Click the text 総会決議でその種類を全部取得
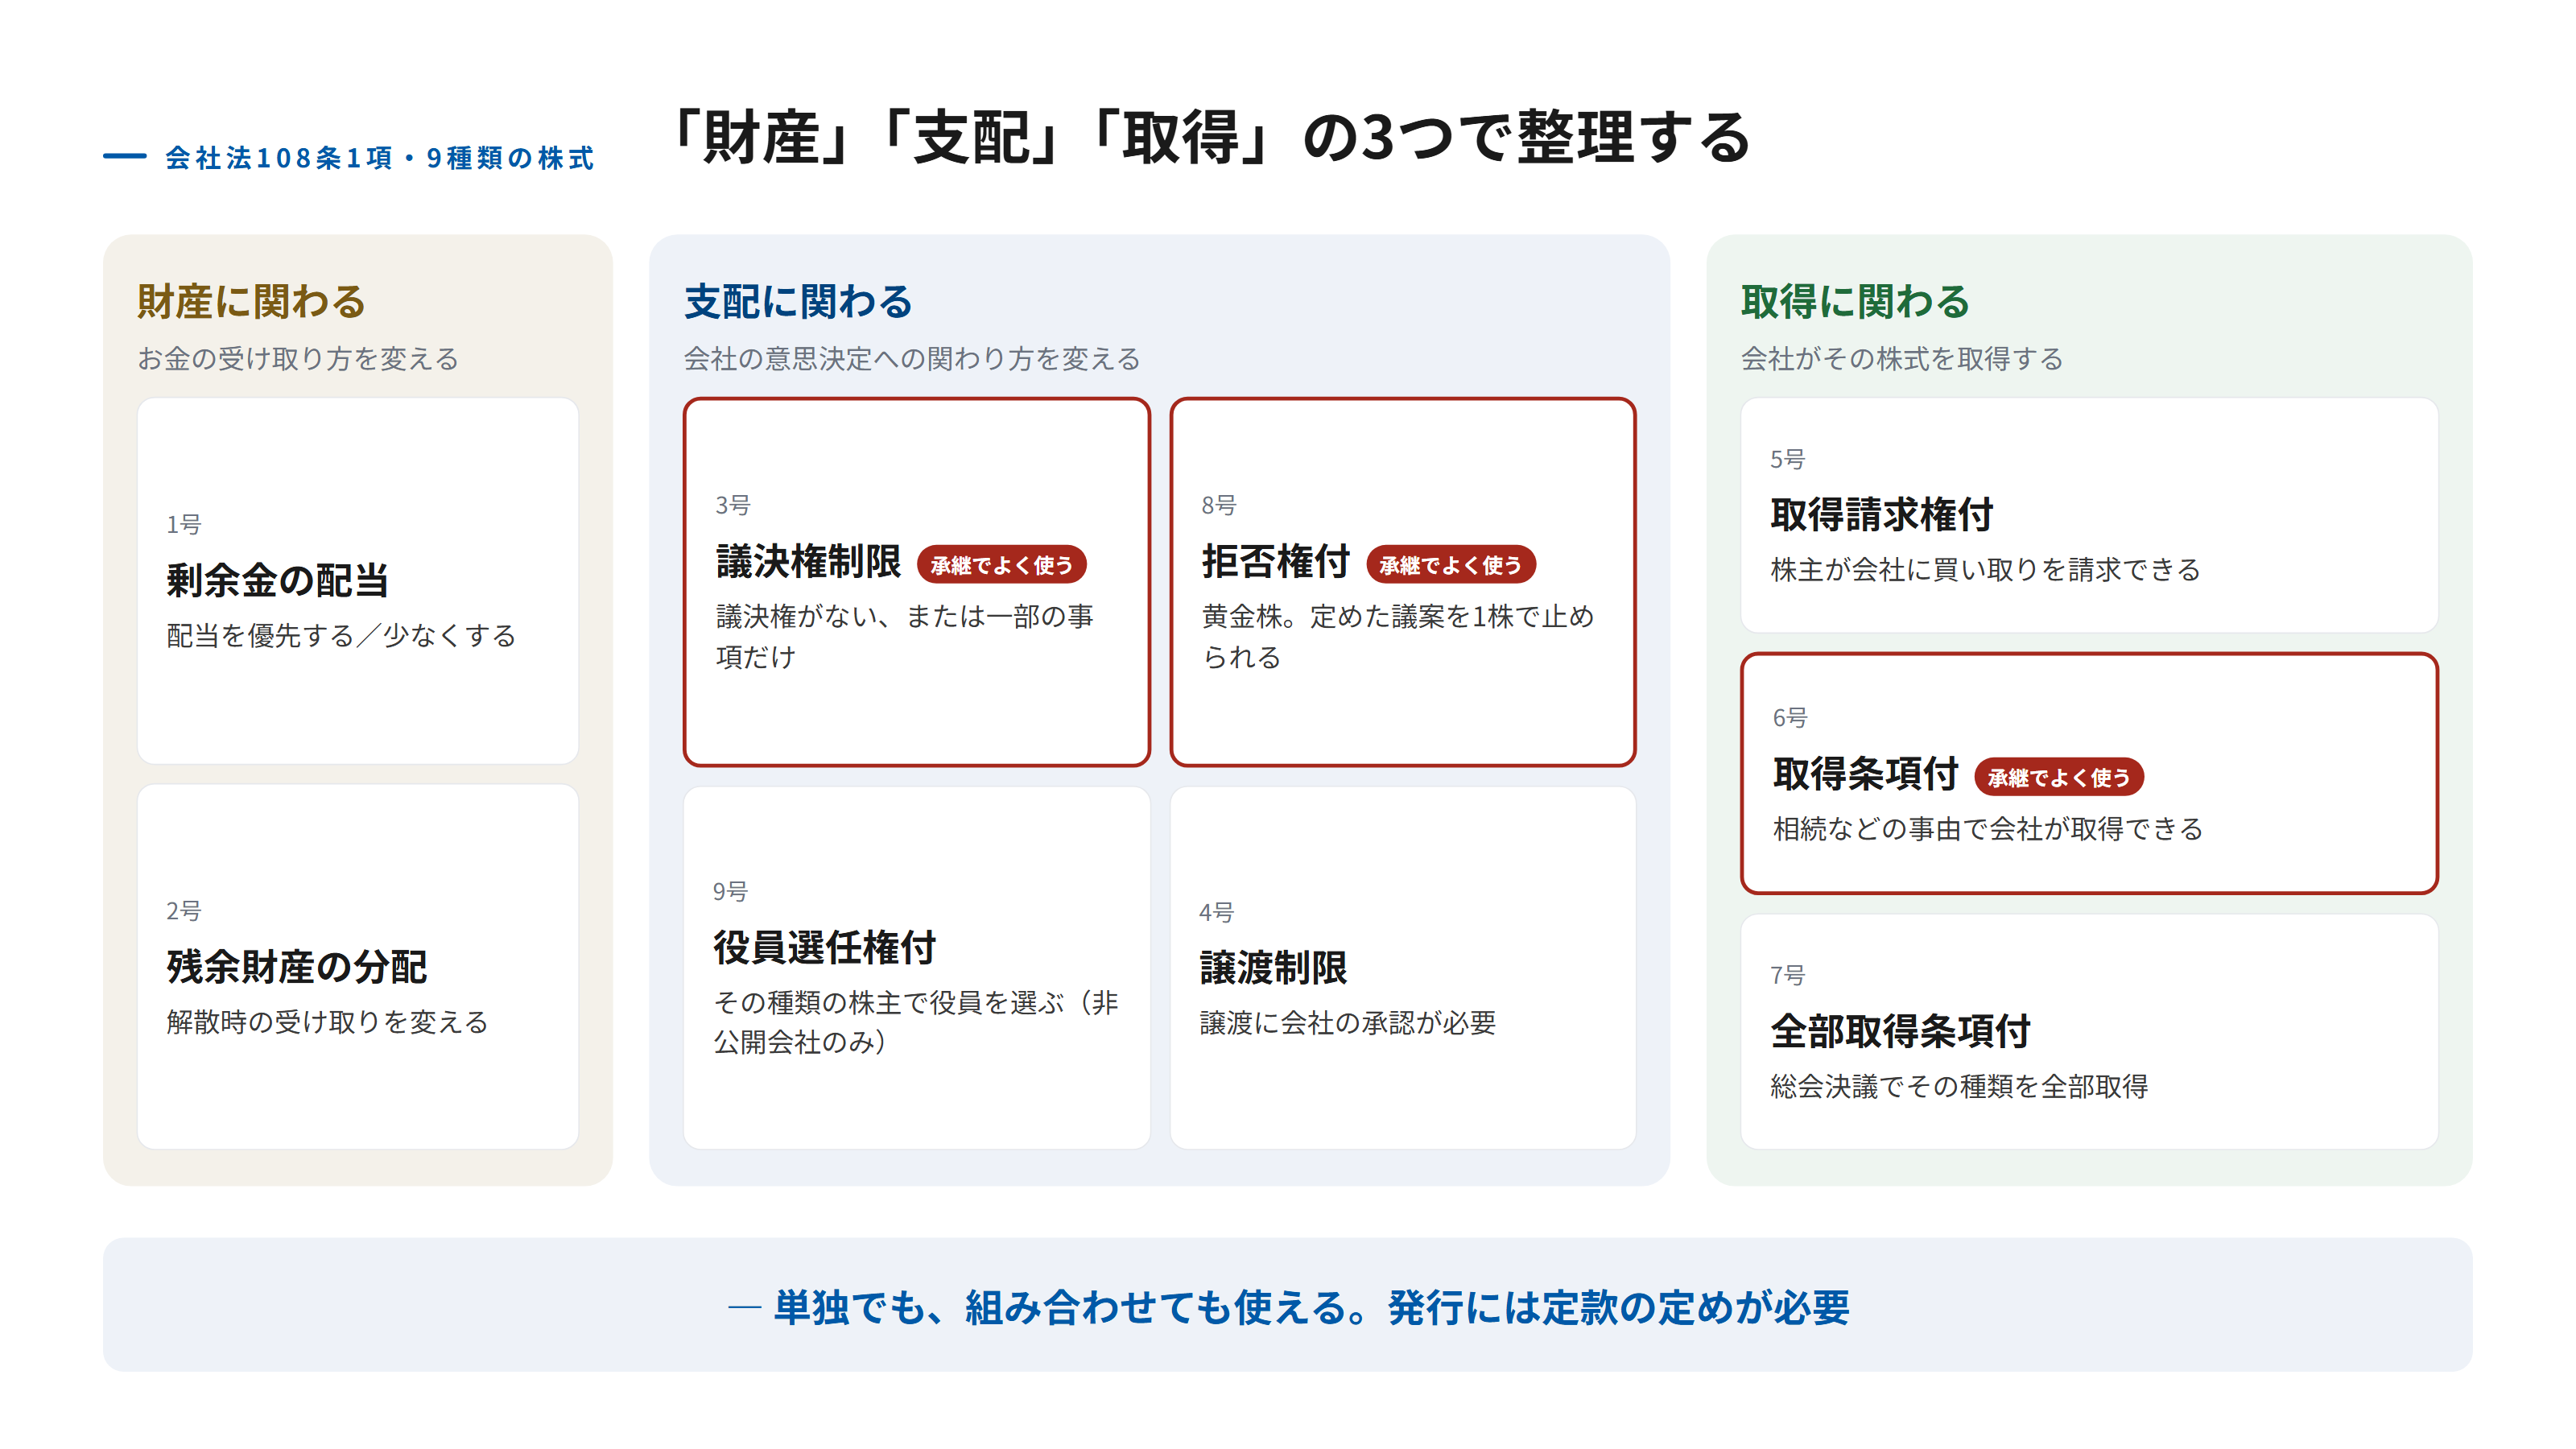 (1959, 1086)
